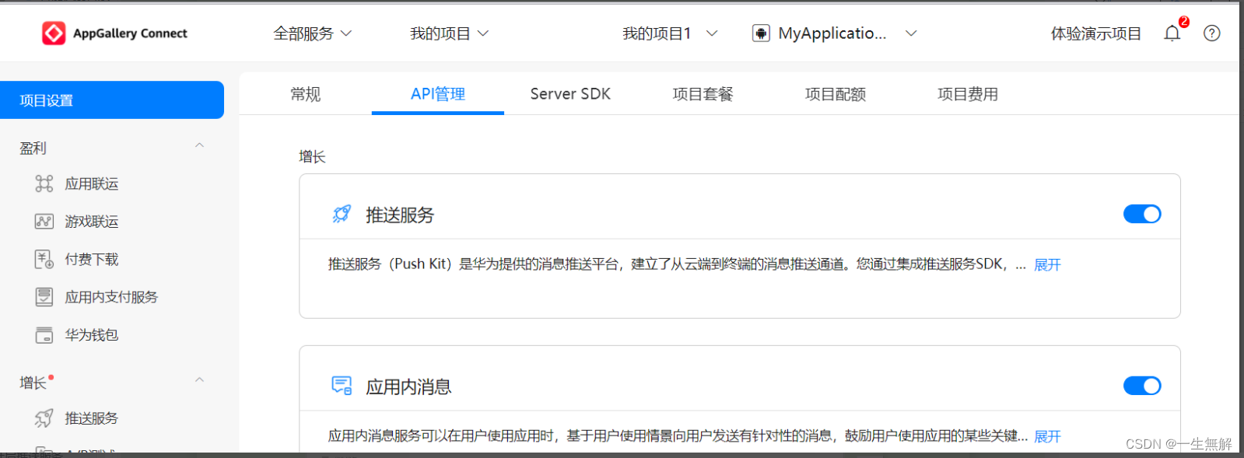Click the help question mark icon

coord(1211,33)
